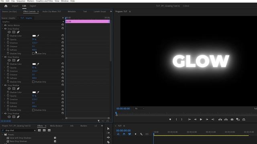
Task: Clear the 'drop shad' search text
Action: [x=35, y=130]
